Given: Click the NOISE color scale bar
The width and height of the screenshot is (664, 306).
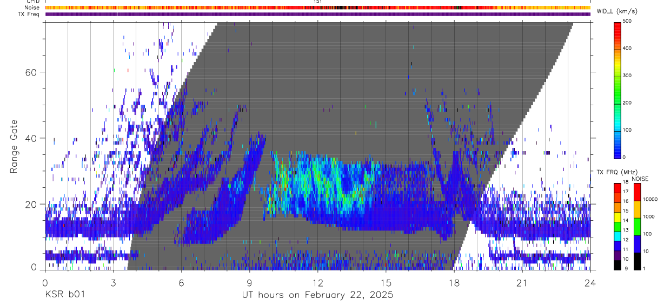Looking at the screenshot, I should tap(638, 226).
